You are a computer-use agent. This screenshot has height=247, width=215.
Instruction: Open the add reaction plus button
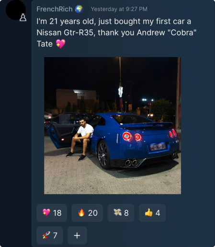(77, 235)
